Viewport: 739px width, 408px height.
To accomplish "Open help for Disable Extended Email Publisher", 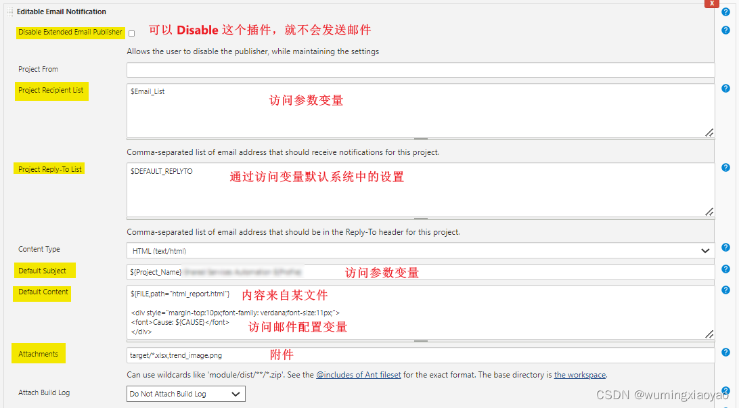I will [725, 30].
